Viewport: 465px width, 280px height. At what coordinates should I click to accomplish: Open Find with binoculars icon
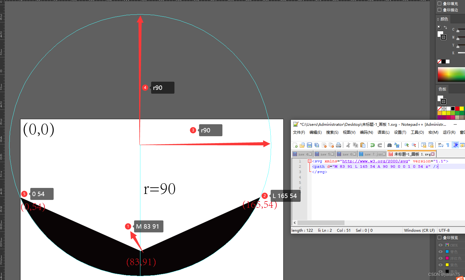(x=390, y=145)
